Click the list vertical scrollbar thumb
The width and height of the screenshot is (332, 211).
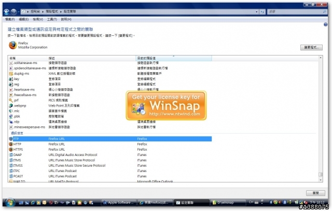click(321, 175)
